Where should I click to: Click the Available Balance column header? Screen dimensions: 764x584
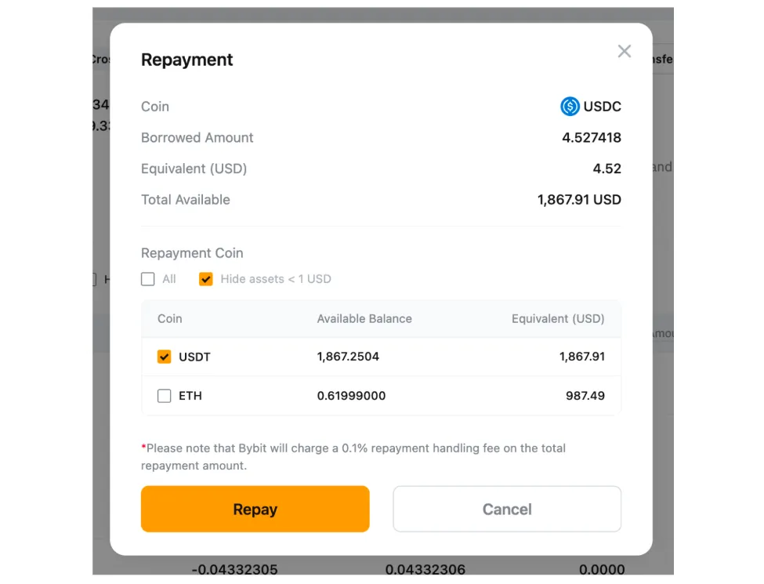364,319
